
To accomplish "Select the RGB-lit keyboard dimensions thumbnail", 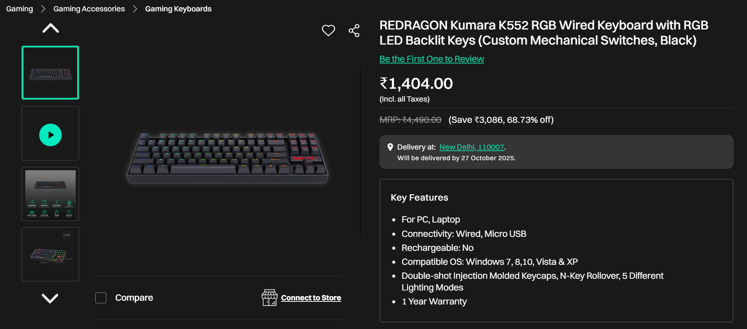I will point(50,254).
